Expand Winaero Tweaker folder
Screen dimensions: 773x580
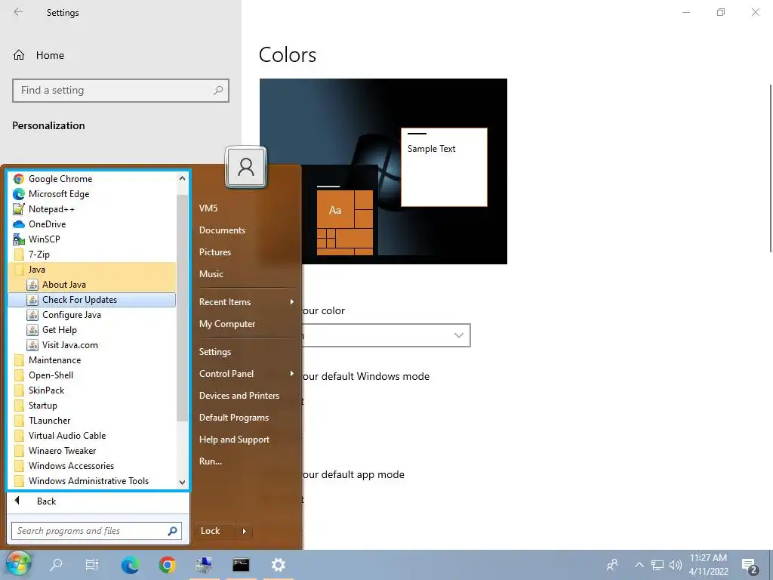point(91,451)
